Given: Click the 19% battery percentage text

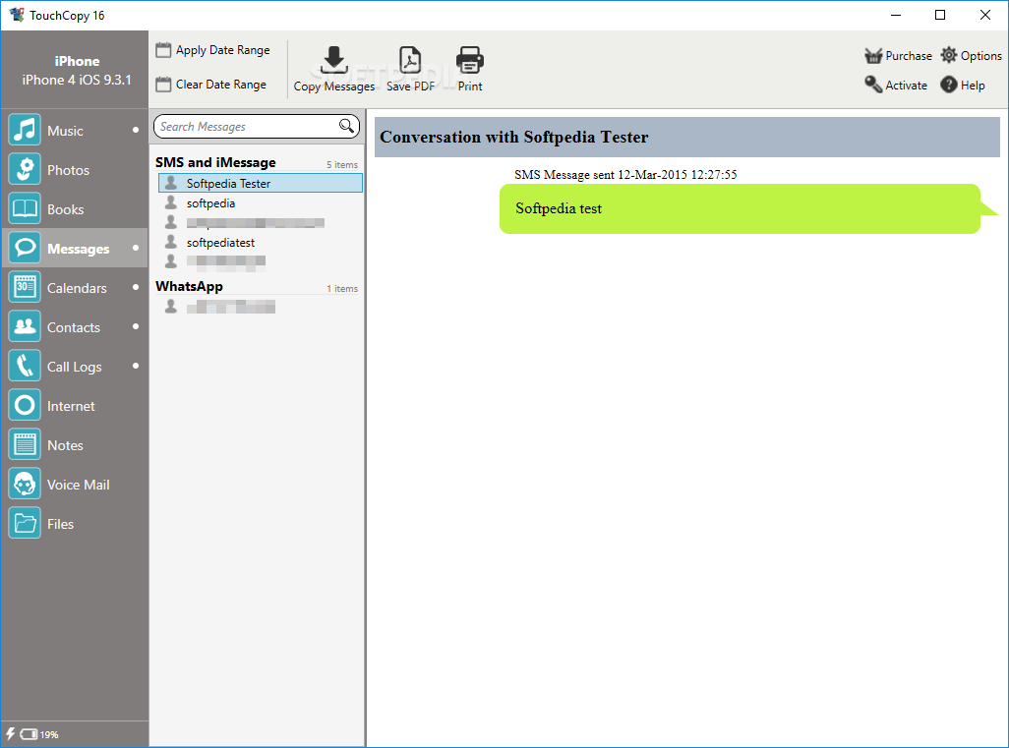Looking at the screenshot, I should pyautogui.click(x=49, y=734).
